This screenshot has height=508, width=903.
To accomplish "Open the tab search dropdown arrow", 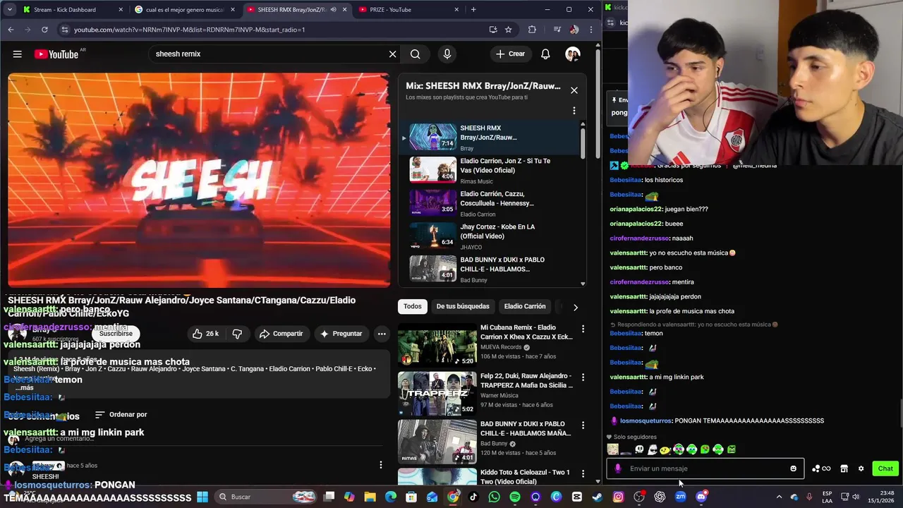I will (9, 10).
